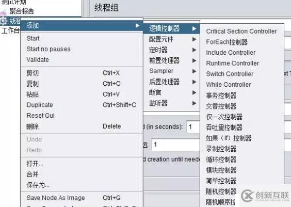Open 逻辑控制器 submenu

(172, 28)
